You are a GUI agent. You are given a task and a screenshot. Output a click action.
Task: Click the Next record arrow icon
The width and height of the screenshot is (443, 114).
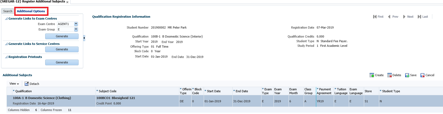[404, 17]
